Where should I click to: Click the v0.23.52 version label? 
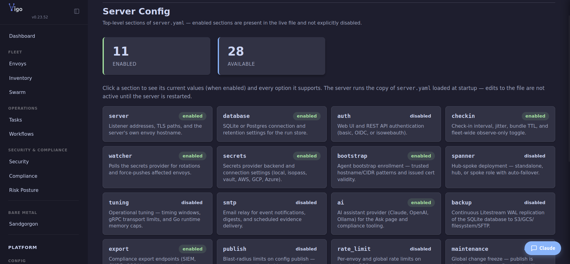click(x=40, y=17)
